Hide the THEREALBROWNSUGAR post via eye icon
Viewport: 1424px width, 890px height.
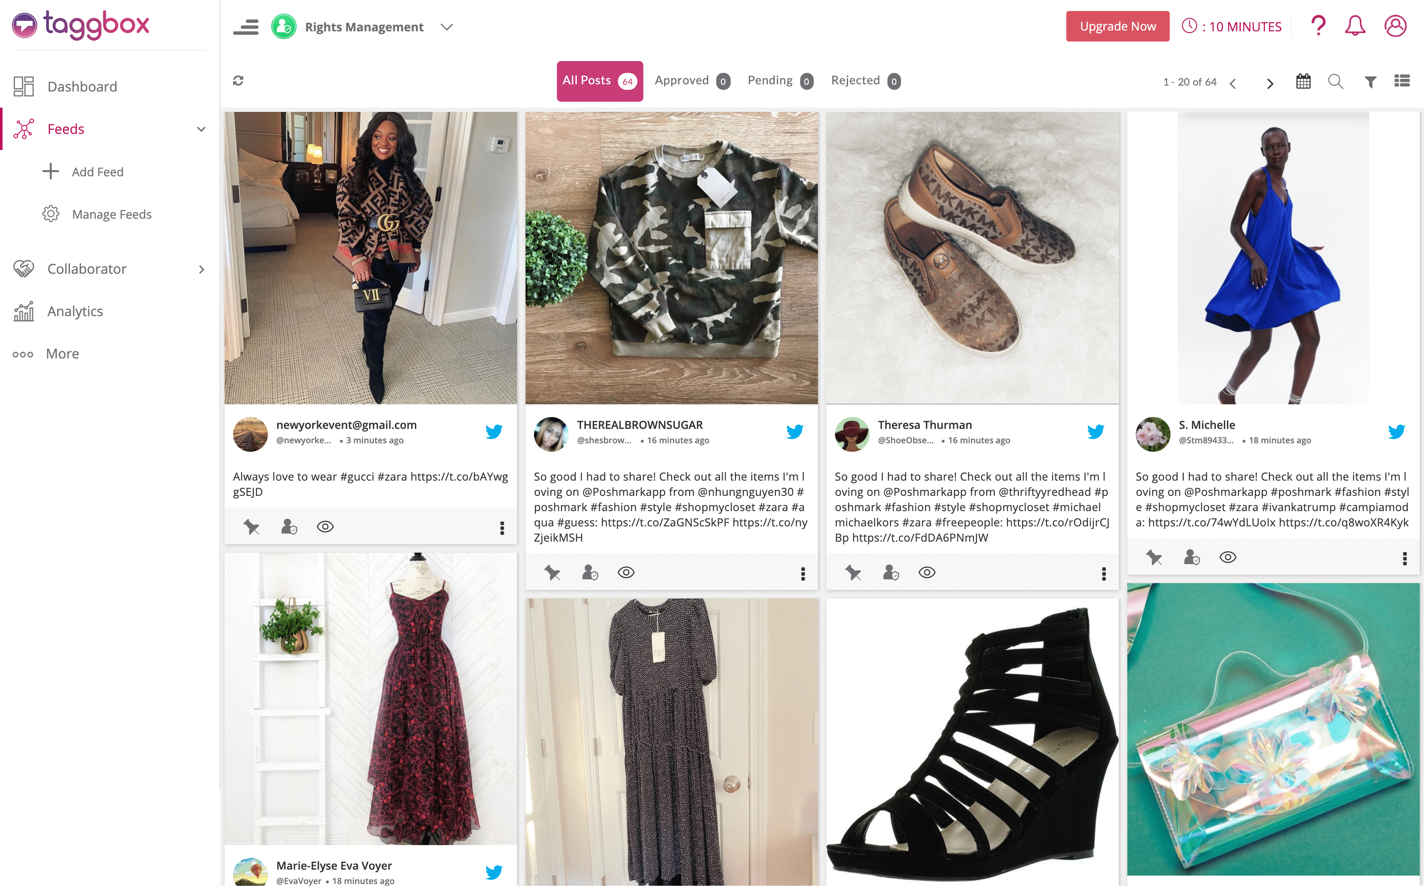click(626, 573)
